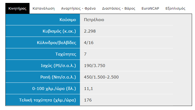The image size is (195, 110).
Task: Click the 4/16 cylinders value
Action: 89,43
